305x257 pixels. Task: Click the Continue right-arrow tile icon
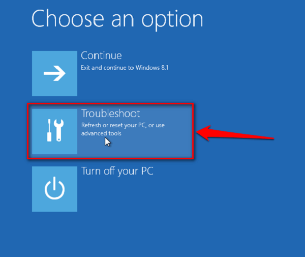click(54, 73)
